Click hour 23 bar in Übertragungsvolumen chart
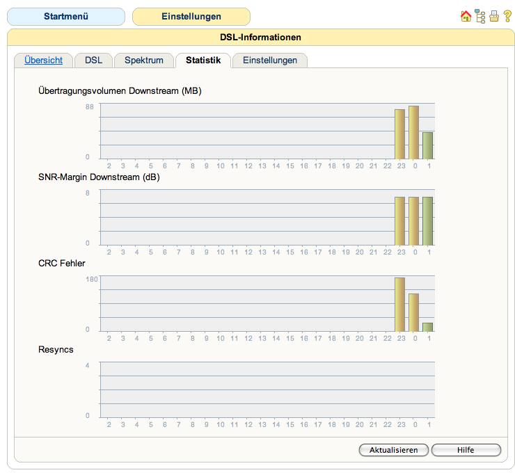Image resolution: width=515 pixels, height=475 pixels. tap(399, 134)
